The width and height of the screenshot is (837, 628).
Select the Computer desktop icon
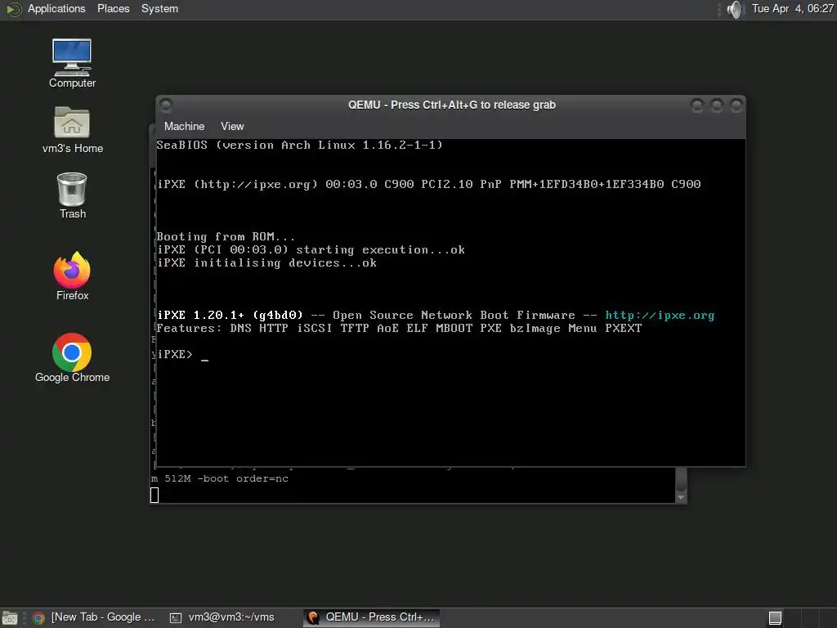[x=72, y=63]
